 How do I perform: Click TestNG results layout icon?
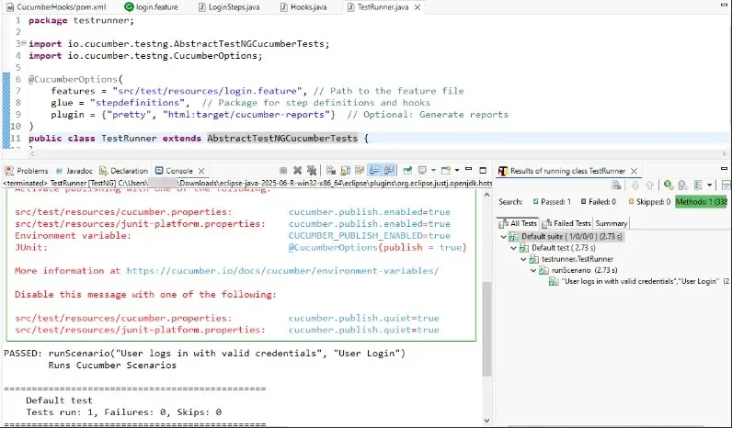(698, 186)
